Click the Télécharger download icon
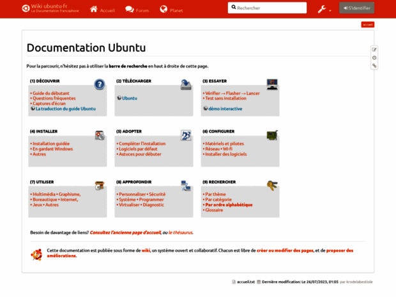Viewport: 396px width, 297px height. click(186, 85)
